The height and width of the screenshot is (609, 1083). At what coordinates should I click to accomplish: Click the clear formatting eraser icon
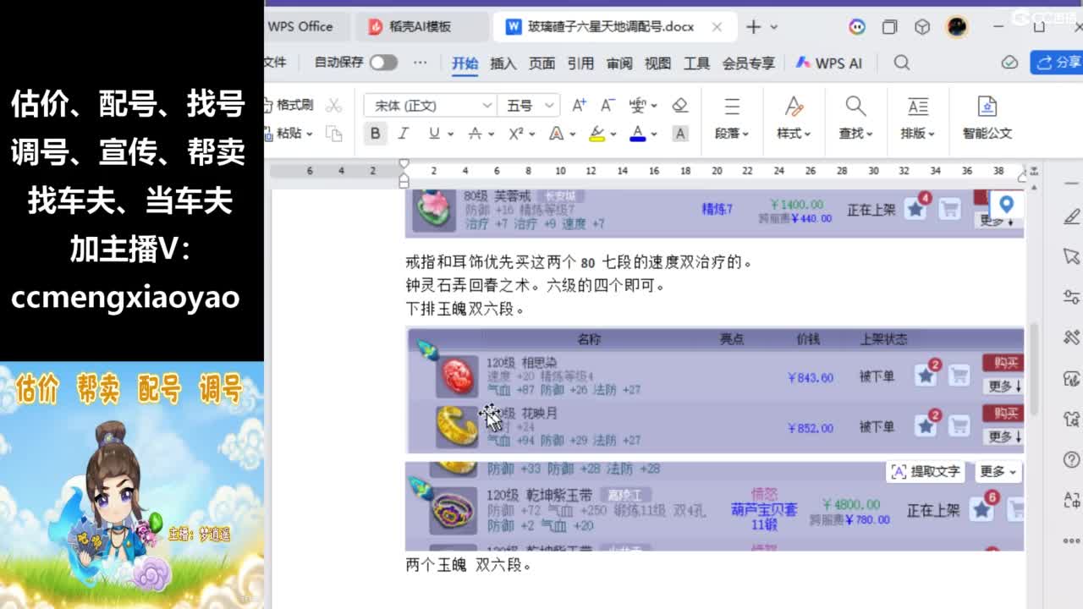click(x=679, y=105)
